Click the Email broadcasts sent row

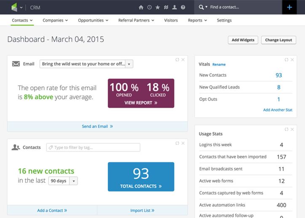tap(246, 169)
